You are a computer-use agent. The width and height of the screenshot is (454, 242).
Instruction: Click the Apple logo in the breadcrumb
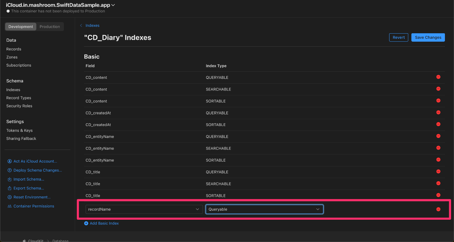24,241
